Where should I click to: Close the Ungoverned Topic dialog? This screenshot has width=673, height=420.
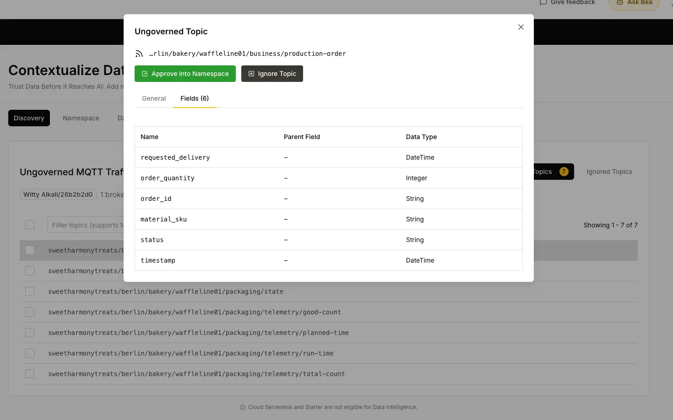tap(521, 27)
